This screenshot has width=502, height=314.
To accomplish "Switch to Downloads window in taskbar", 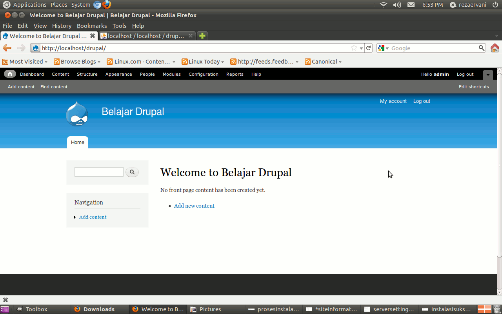I will [100, 309].
